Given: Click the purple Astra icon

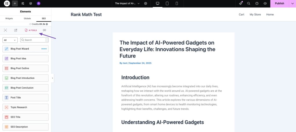Looking at the screenshot, I should click(x=38, y=3).
